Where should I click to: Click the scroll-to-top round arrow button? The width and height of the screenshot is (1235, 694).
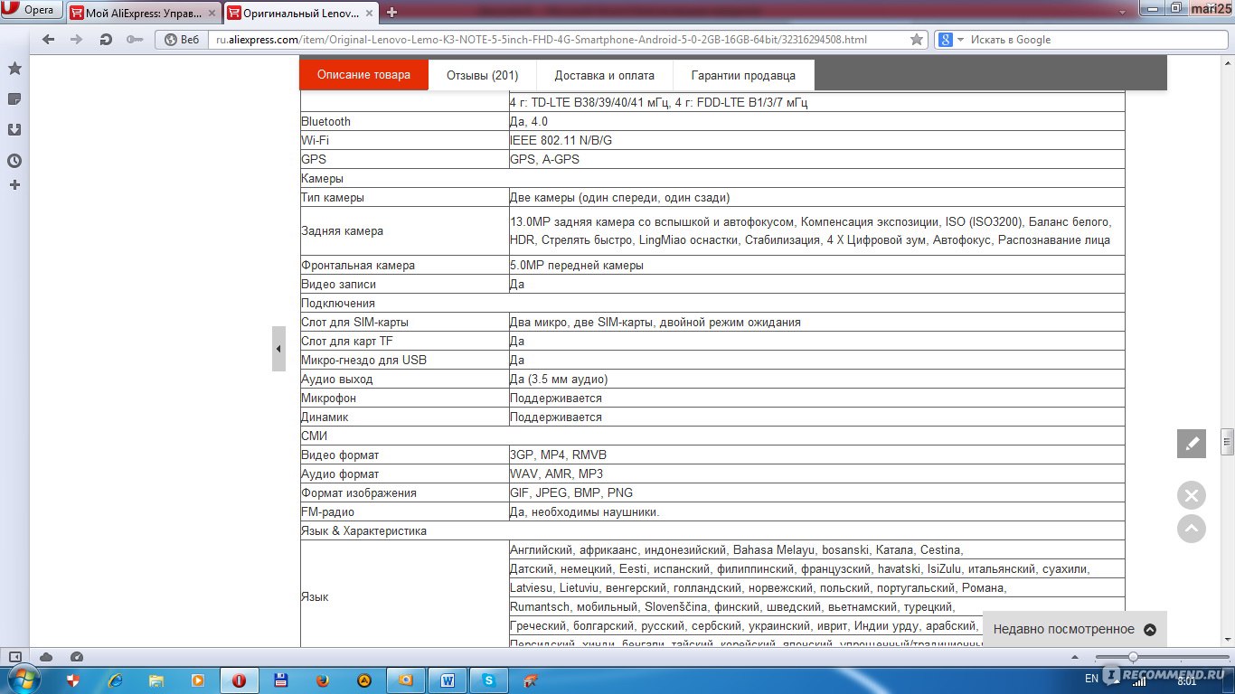[x=1192, y=529]
